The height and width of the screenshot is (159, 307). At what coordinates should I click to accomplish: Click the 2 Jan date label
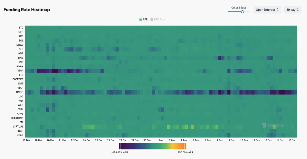171,140
